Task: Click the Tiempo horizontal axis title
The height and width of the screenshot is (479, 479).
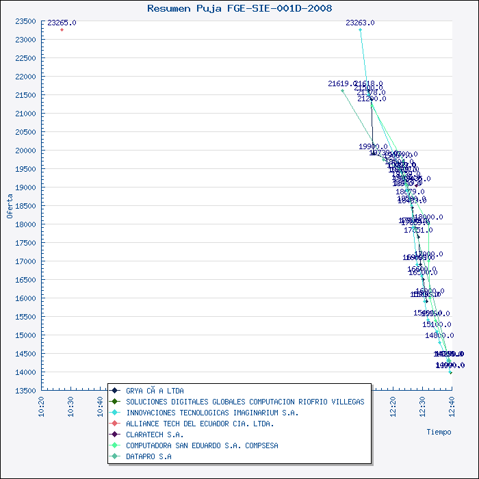Action: click(x=439, y=432)
